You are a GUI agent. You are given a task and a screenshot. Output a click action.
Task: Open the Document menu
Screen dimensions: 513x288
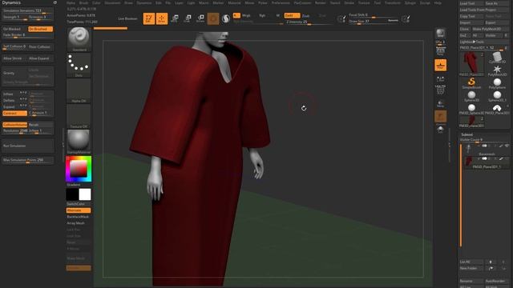tap(112, 2)
